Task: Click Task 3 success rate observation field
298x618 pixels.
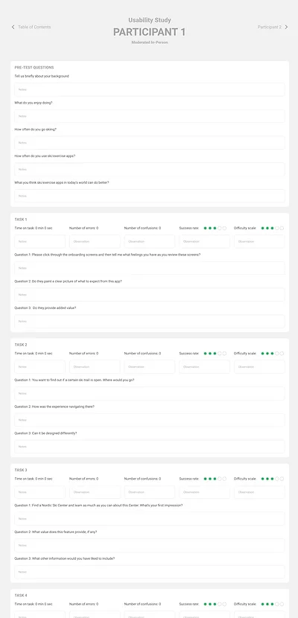Action: 205,492
